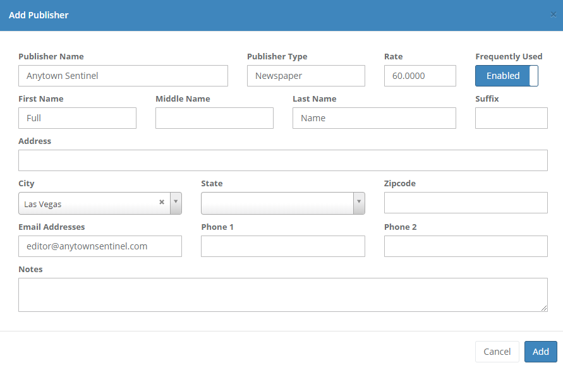Clear the Las Vegas city selection
Viewport: 563px width, 370px height.
click(x=162, y=203)
